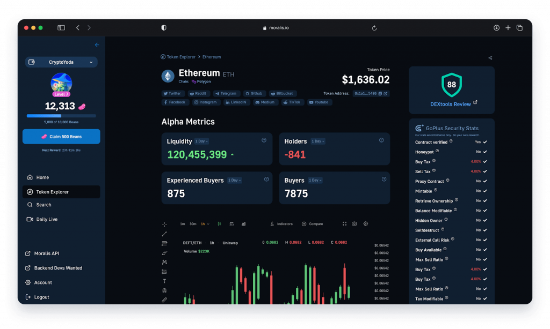Click the privacy shield icon

coord(164,28)
